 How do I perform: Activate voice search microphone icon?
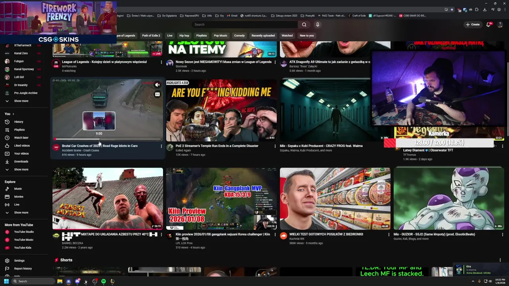click(x=317, y=25)
